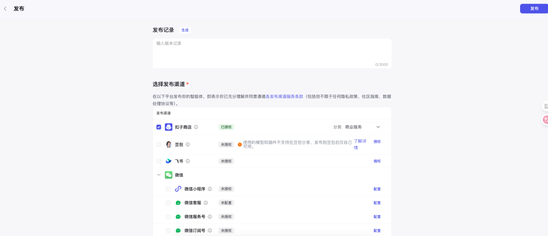This screenshot has height=236, width=548.
Task: Check the 微信订阅号 checkbox
Action: 168,230
